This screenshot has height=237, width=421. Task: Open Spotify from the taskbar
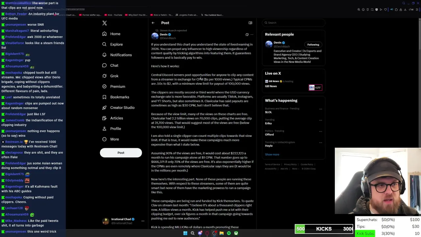coord(229,233)
